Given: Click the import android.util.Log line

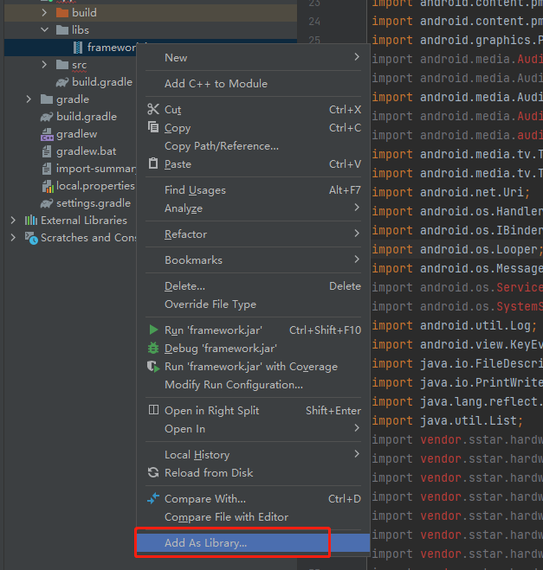Looking at the screenshot, I should tap(454, 325).
